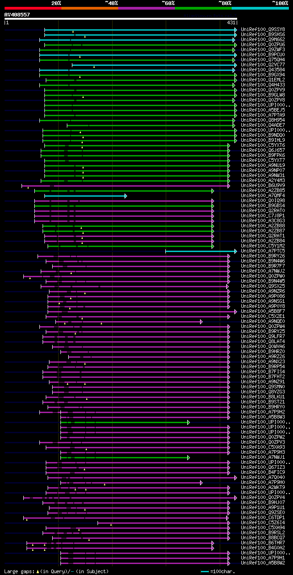Click the UniRef100_A7Q040 label
The height and width of the screenshot is (575, 293).
click(x=263, y=477)
